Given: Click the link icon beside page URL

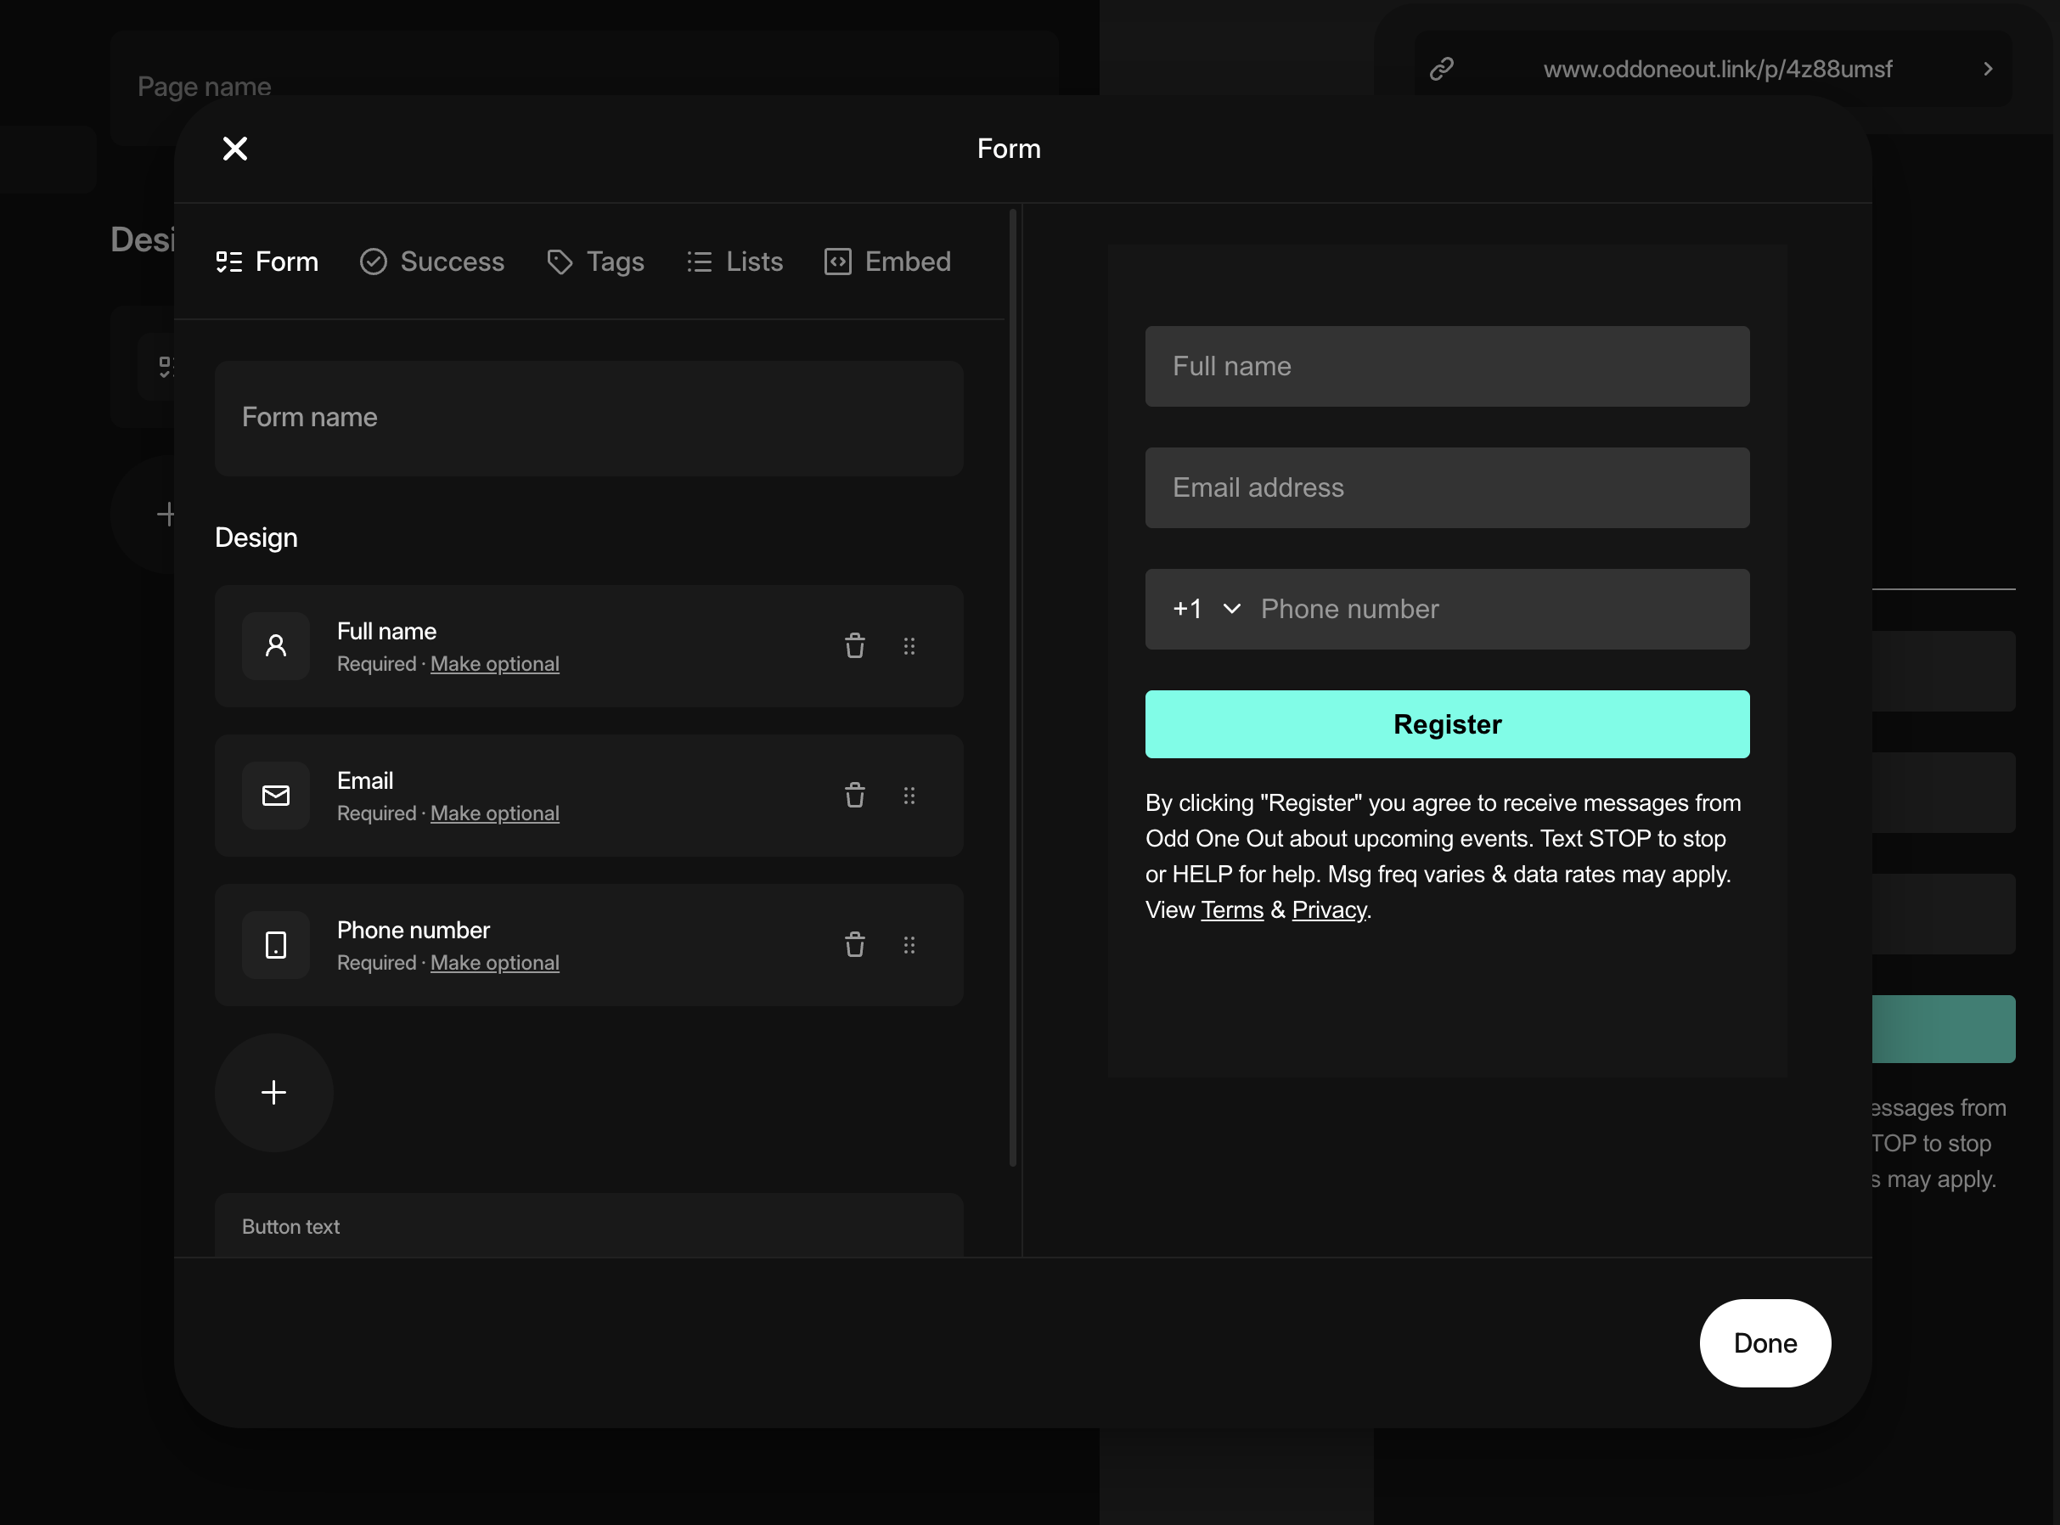Looking at the screenshot, I should point(1442,70).
